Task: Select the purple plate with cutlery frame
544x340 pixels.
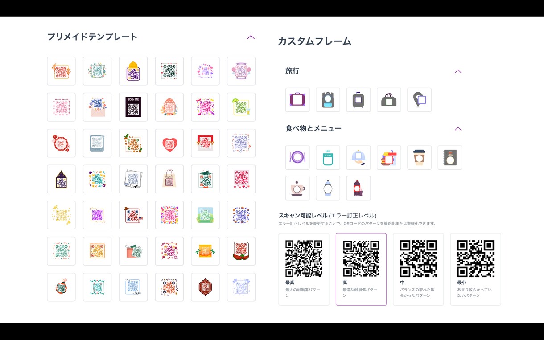Action: coord(297,157)
